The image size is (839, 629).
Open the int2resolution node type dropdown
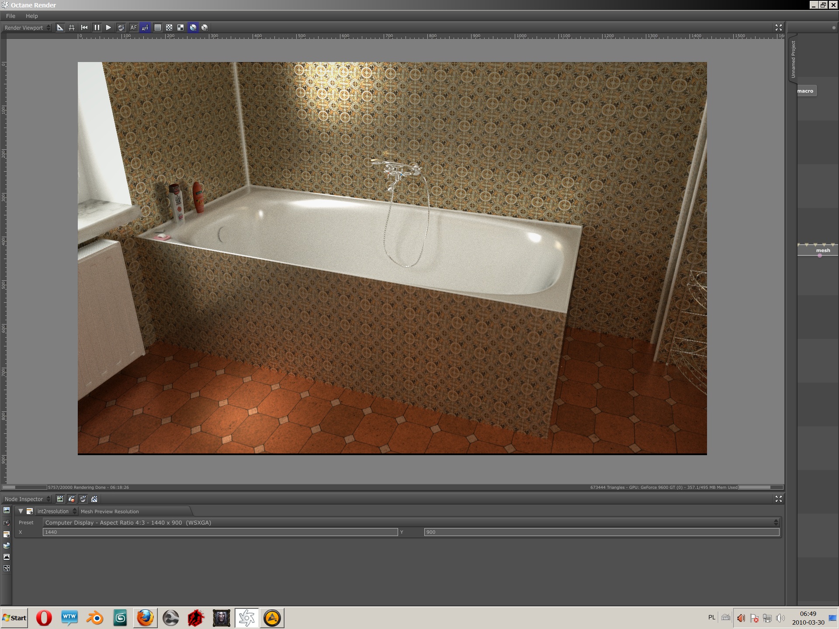pyautogui.click(x=57, y=511)
